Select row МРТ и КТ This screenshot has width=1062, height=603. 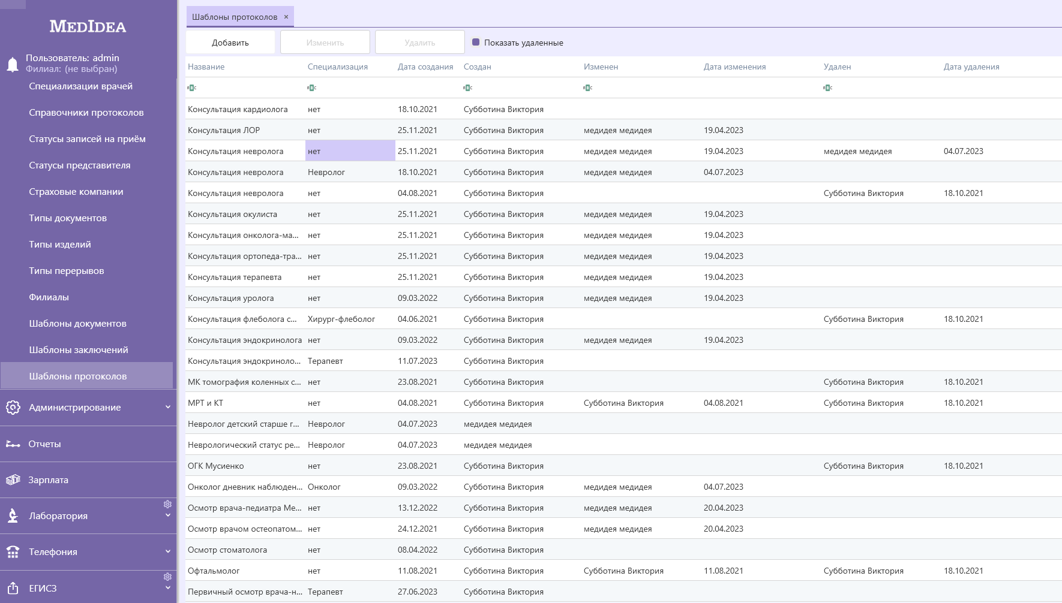click(624, 403)
